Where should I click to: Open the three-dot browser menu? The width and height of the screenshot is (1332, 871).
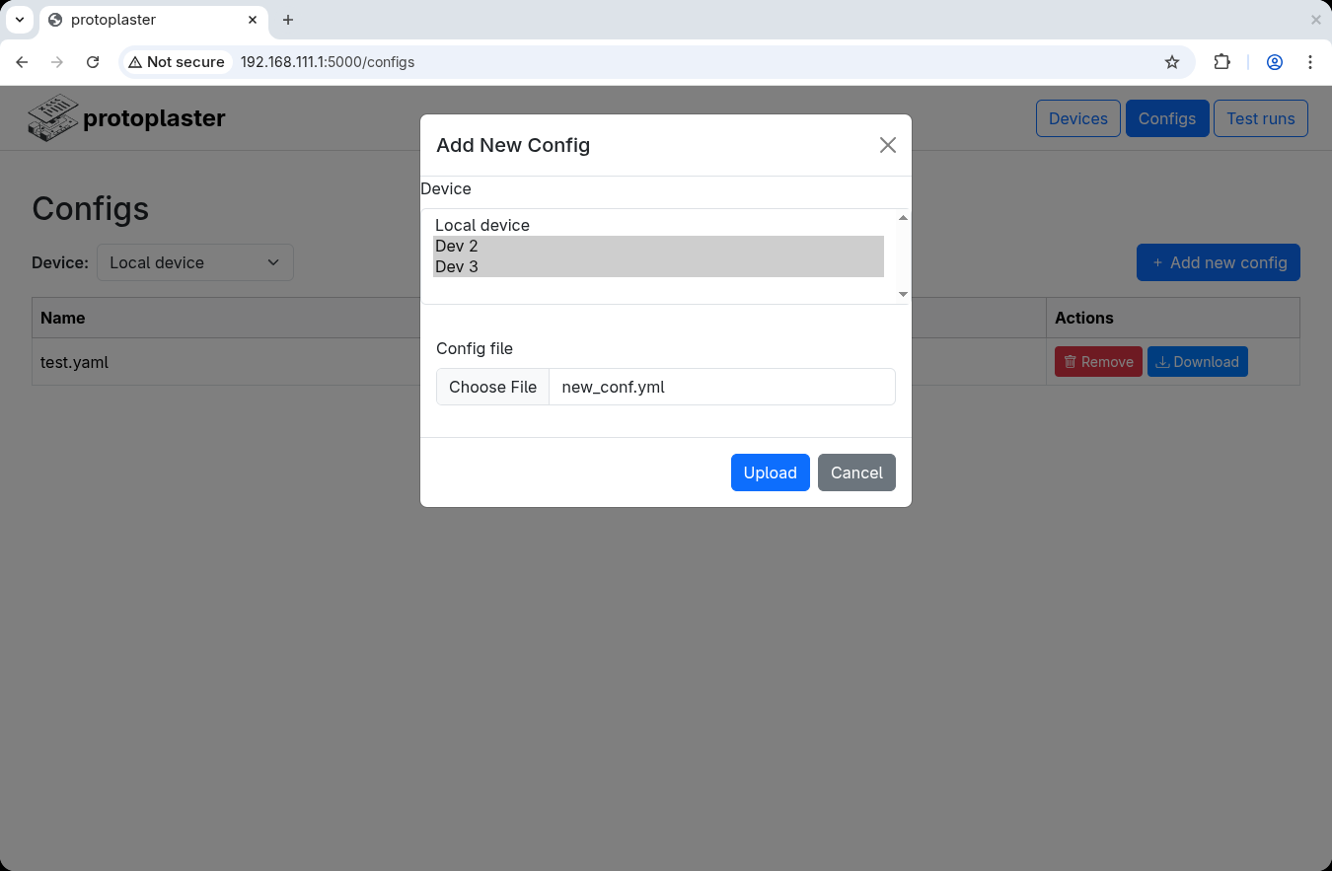tap(1311, 61)
